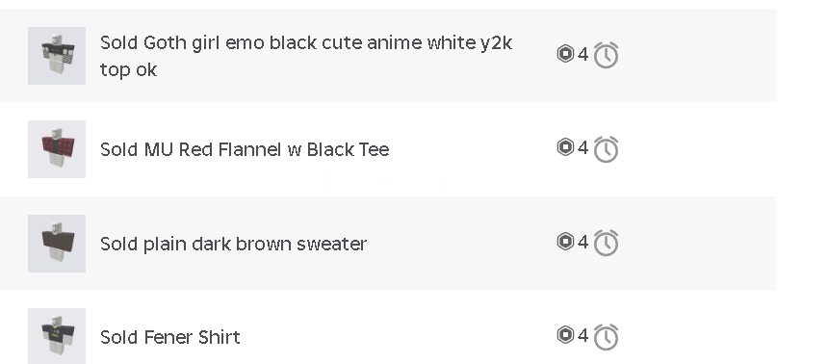
Task: Click the pending clock icon for brown sweater row
Action: (x=606, y=243)
